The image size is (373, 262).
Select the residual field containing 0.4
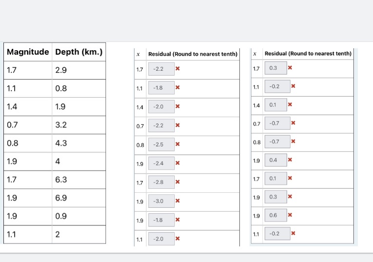(x=276, y=160)
